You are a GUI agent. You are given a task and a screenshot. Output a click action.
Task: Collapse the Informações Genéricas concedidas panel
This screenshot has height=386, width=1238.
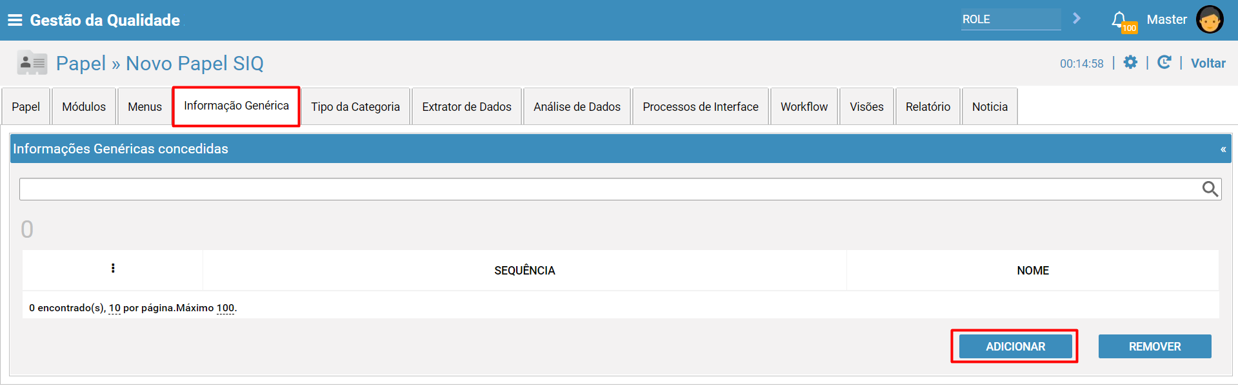[x=1223, y=149]
